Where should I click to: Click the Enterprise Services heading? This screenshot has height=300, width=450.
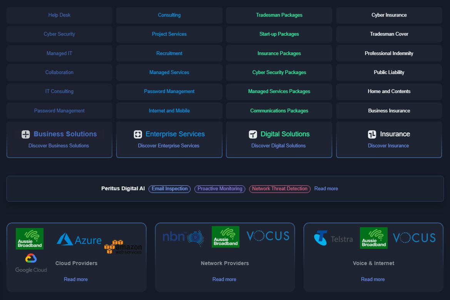175,134
